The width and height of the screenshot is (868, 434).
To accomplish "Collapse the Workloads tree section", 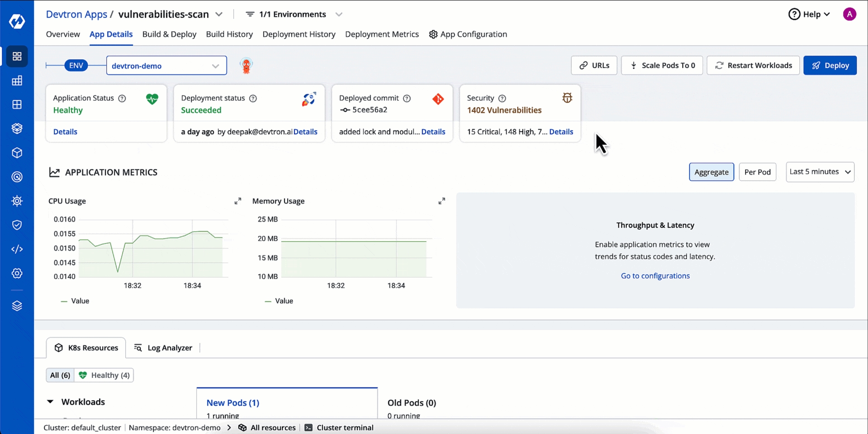I will coord(50,402).
